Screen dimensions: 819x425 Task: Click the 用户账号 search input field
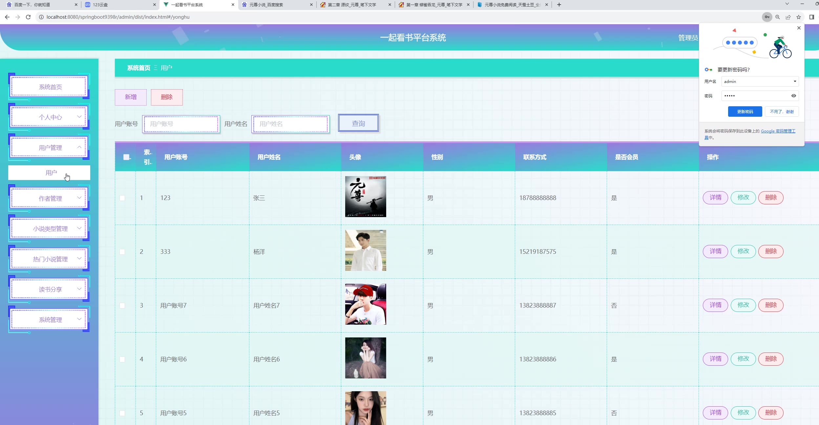pos(181,124)
